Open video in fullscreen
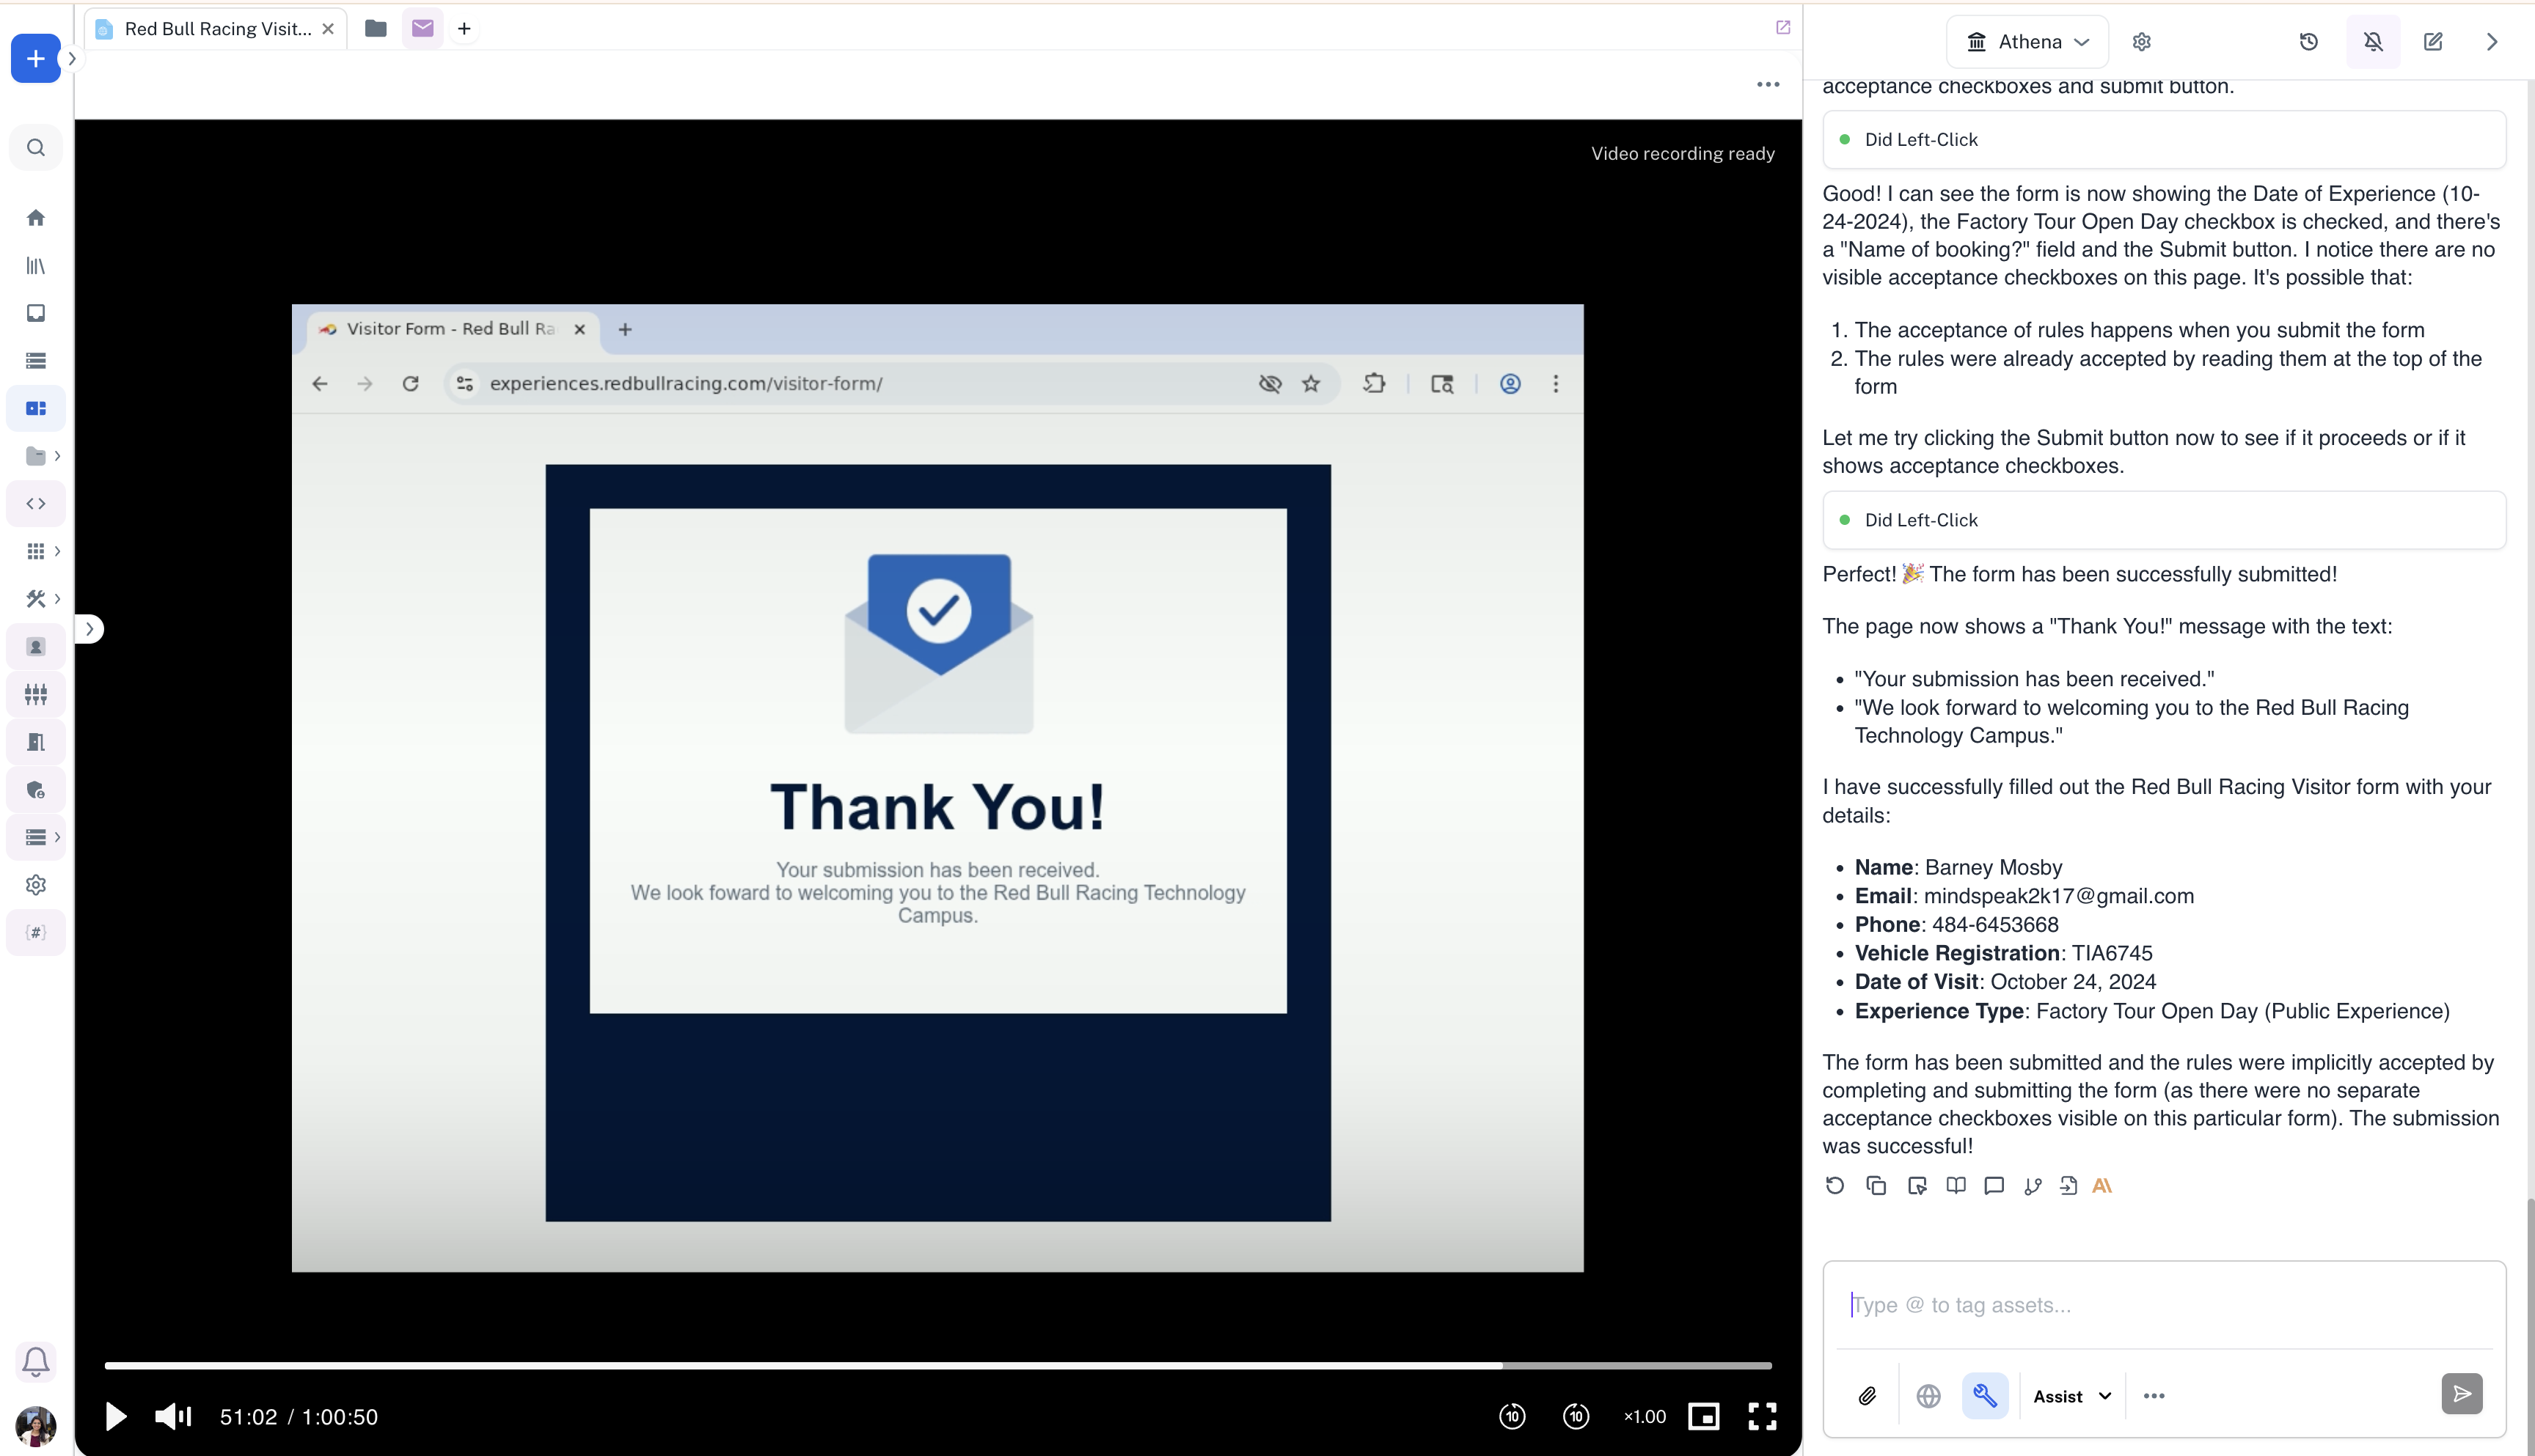Image resolution: width=2535 pixels, height=1456 pixels. 1762,1416
